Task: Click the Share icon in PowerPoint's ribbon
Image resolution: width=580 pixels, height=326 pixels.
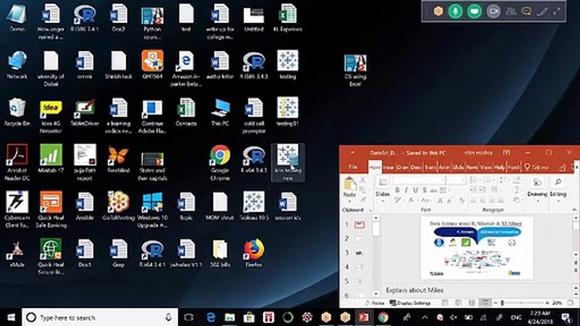Action: click(562, 167)
